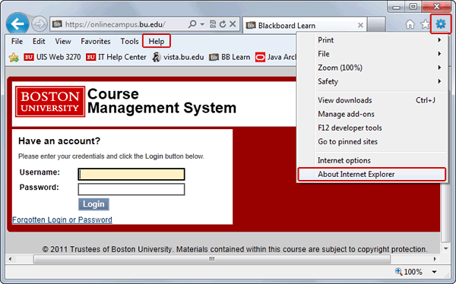Select Internet options
The height and width of the screenshot is (284, 456).
click(372, 160)
